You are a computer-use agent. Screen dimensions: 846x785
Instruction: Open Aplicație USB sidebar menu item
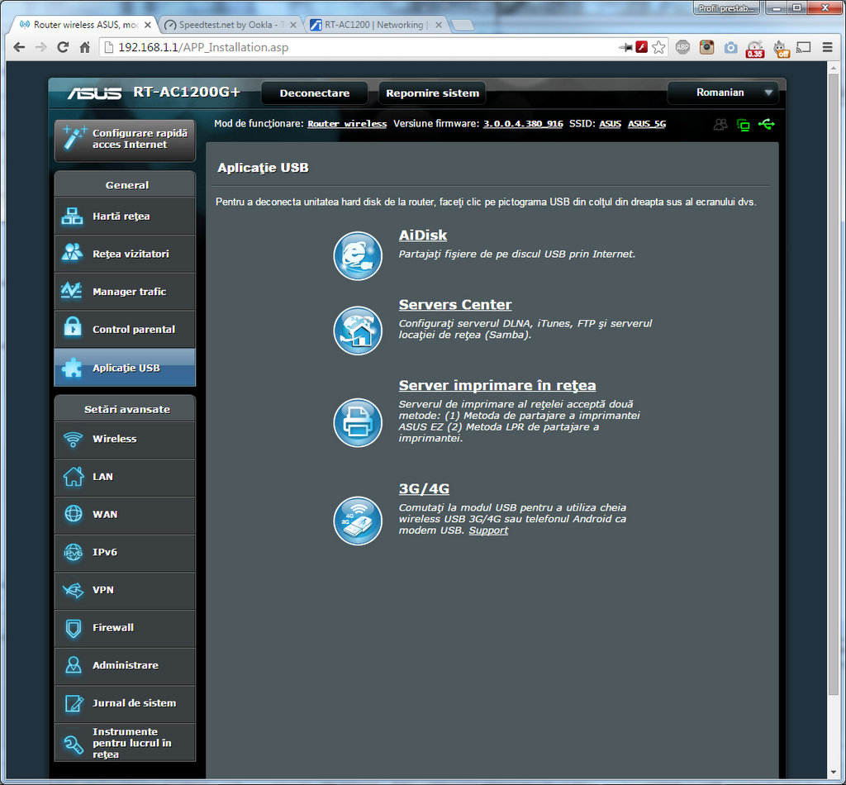[x=125, y=368]
